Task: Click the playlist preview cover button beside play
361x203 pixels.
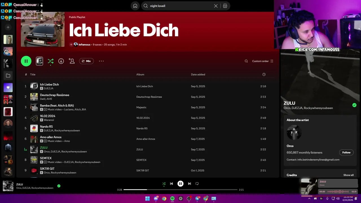Action: [39, 61]
